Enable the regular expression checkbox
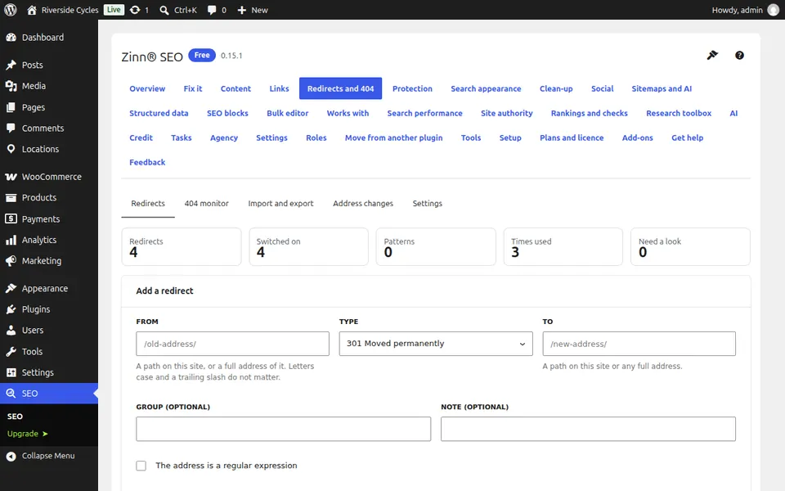The width and height of the screenshot is (785, 491). 141,466
